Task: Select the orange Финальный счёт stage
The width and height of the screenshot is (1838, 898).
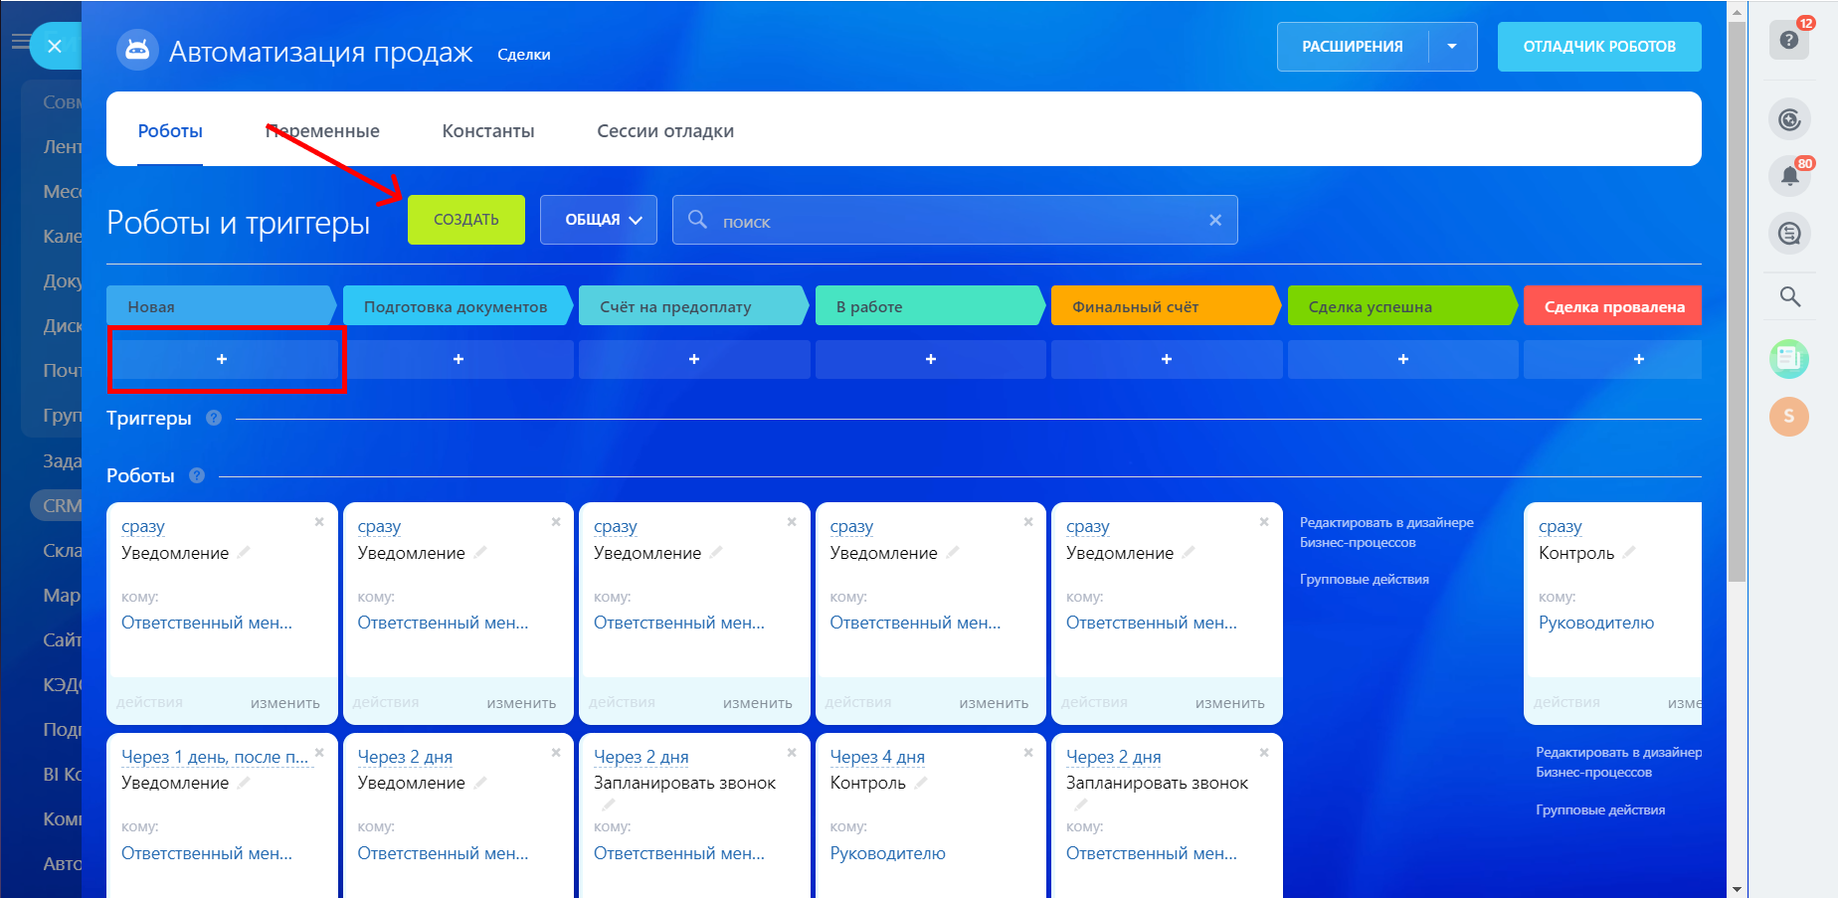Action: pos(1167,306)
